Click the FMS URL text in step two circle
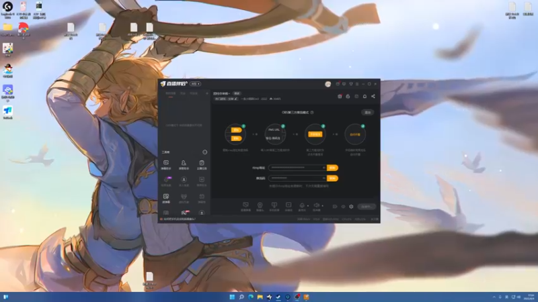This screenshot has height=302, width=538. coord(274,130)
